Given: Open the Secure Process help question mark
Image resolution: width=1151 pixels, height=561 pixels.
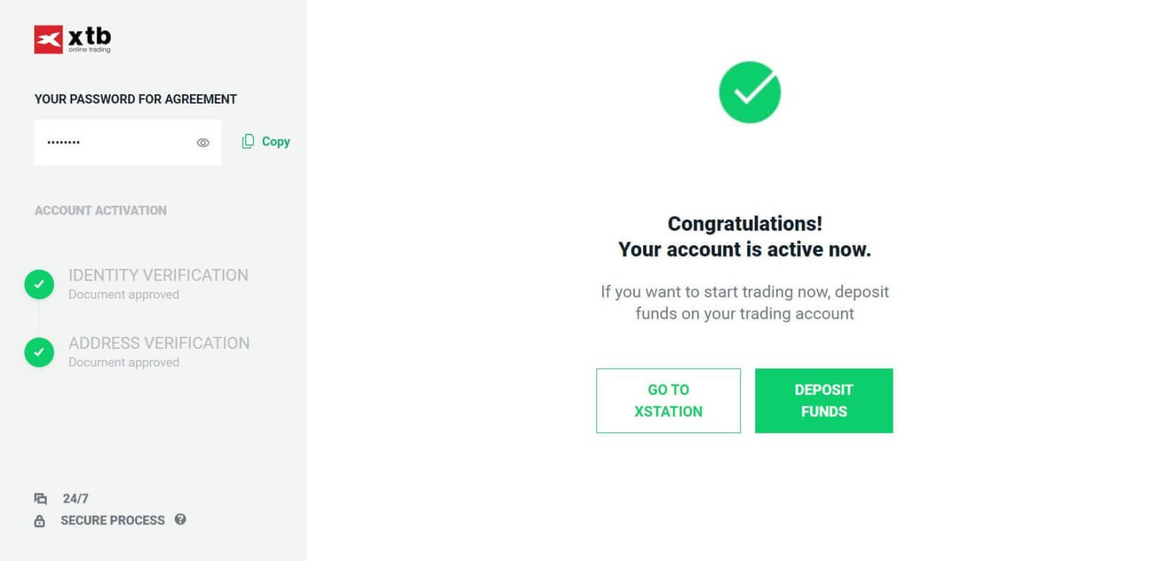Looking at the screenshot, I should 181,520.
